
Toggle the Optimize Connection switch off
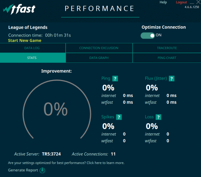(147, 35)
